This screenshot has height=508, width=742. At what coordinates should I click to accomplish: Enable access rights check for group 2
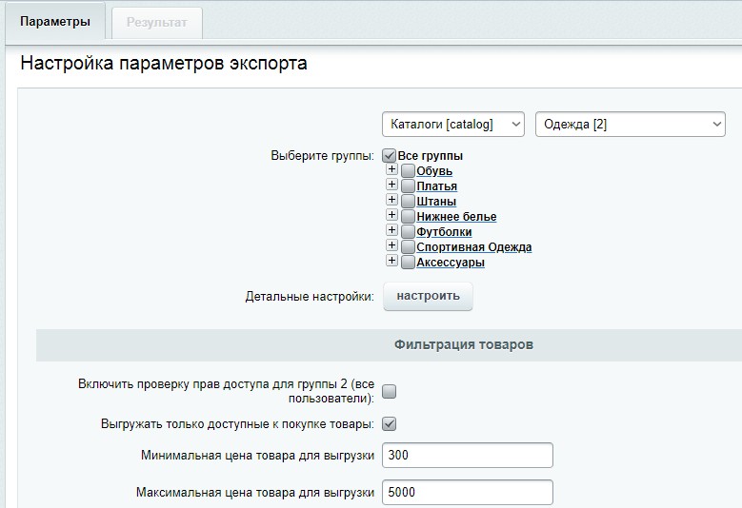(389, 391)
